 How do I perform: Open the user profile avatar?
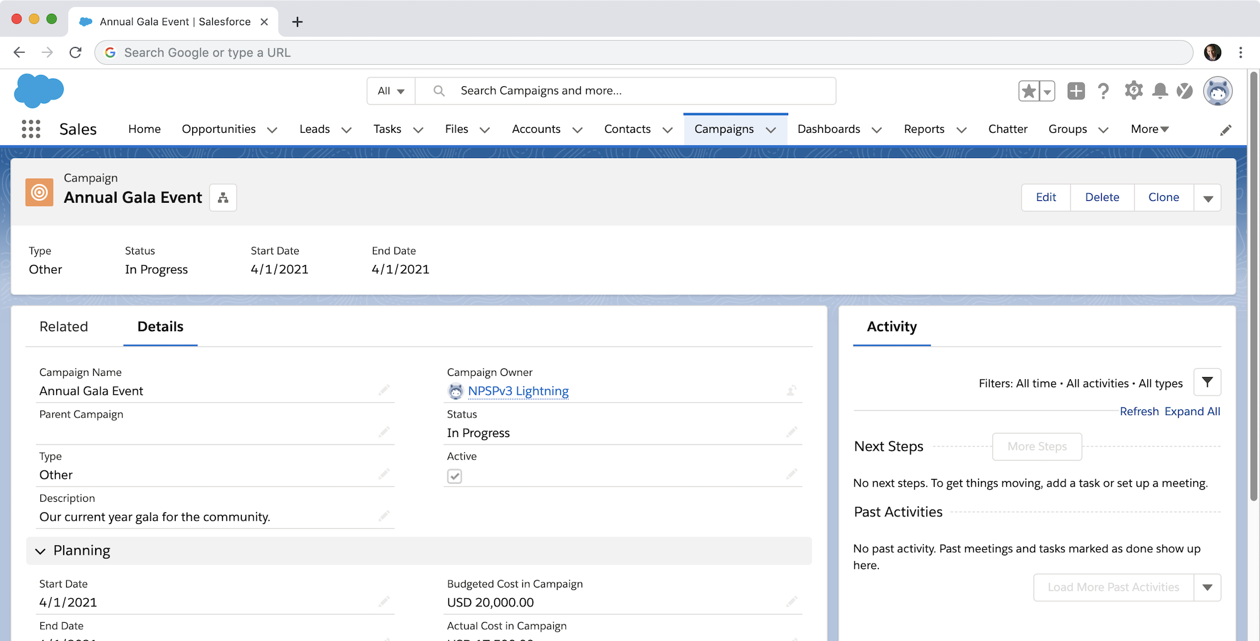point(1218,91)
